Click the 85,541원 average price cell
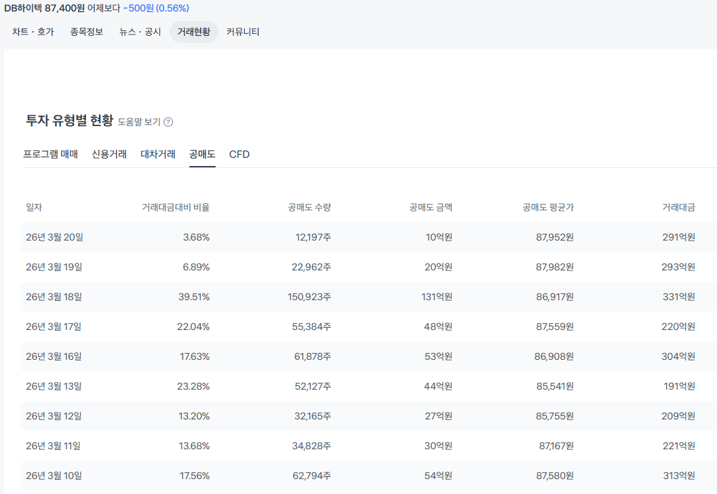 555,386
